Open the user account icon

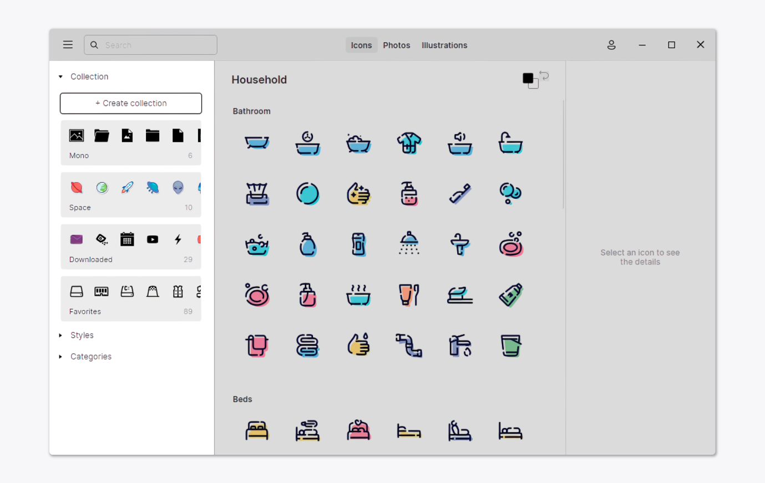coord(611,45)
